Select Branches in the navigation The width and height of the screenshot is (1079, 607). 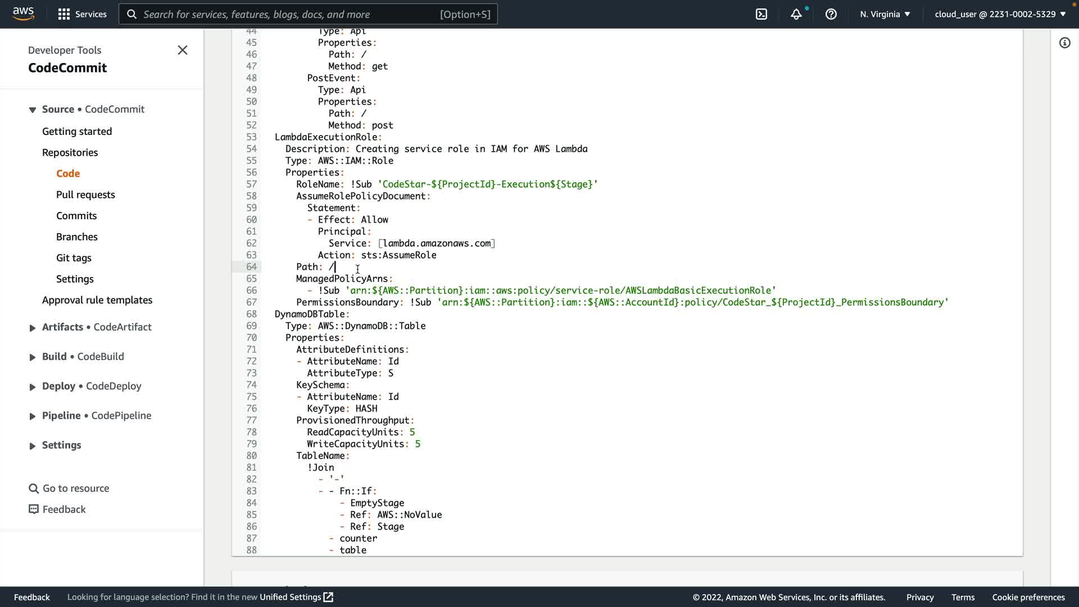point(77,237)
